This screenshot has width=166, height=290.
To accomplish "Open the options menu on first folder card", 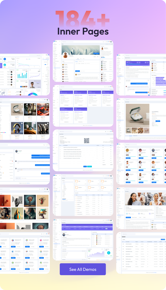I will pyautogui.click(x=86, y=180).
